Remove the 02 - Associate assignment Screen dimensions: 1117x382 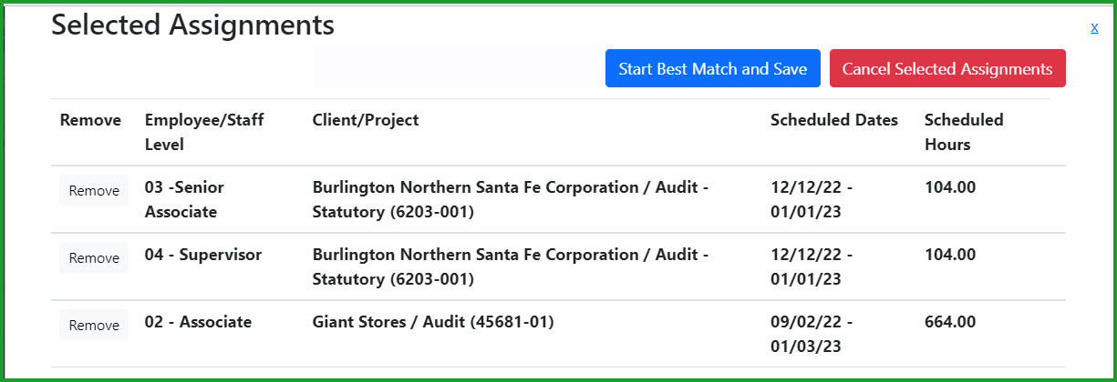pos(94,326)
